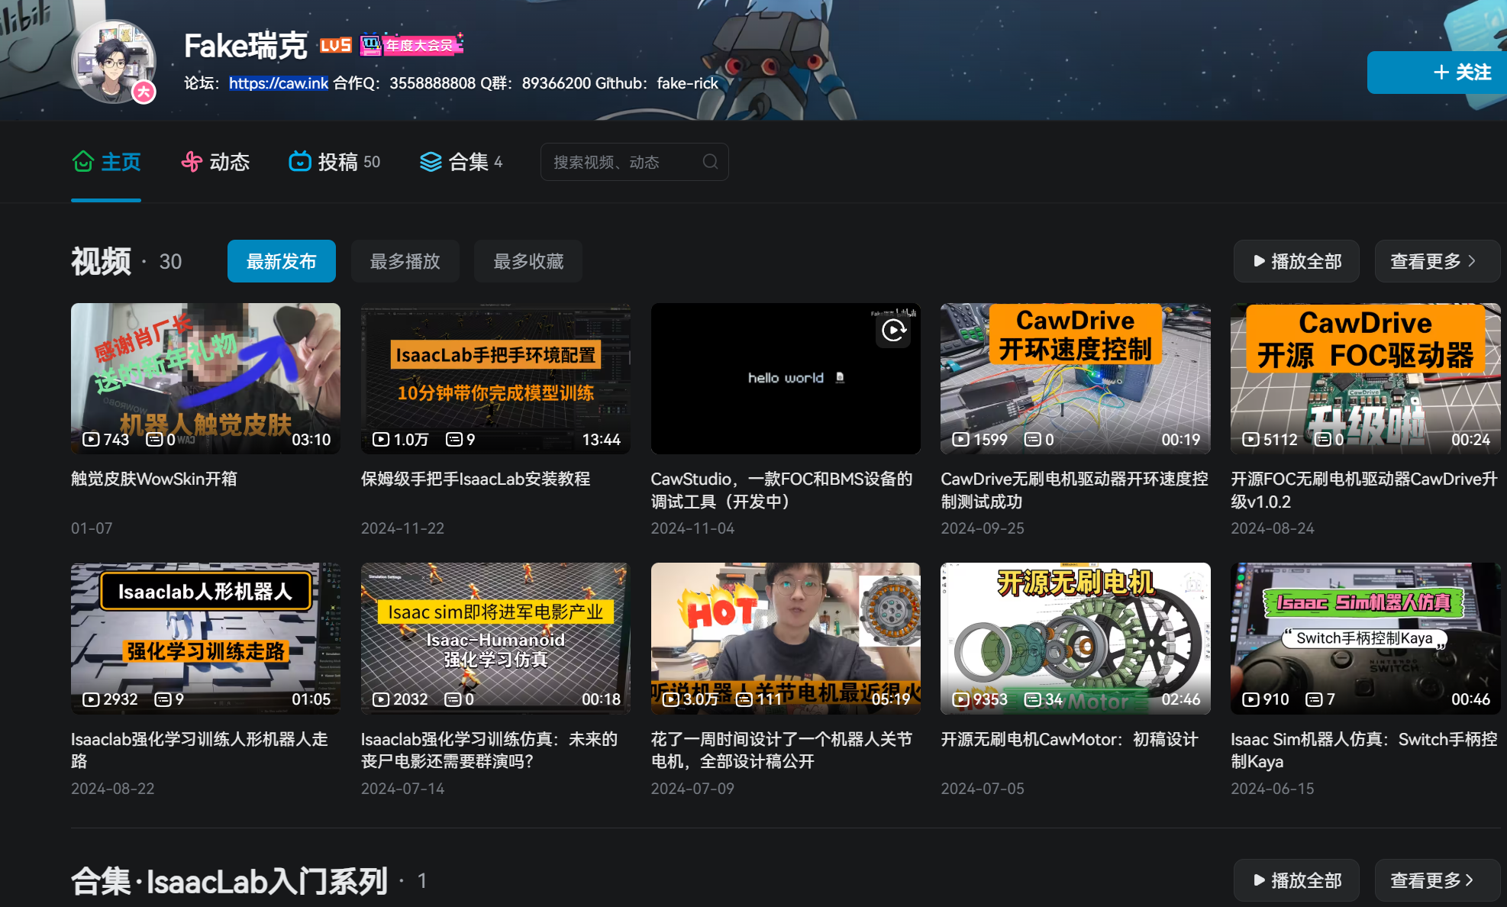The image size is (1507, 907).
Task: Click the 视频 · 30 section heading
Action: coord(127,261)
